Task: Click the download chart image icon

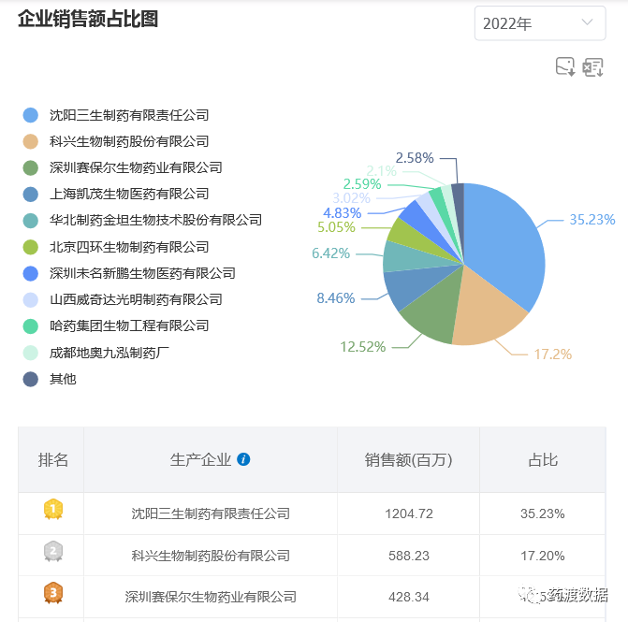Action: coord(565,66)
